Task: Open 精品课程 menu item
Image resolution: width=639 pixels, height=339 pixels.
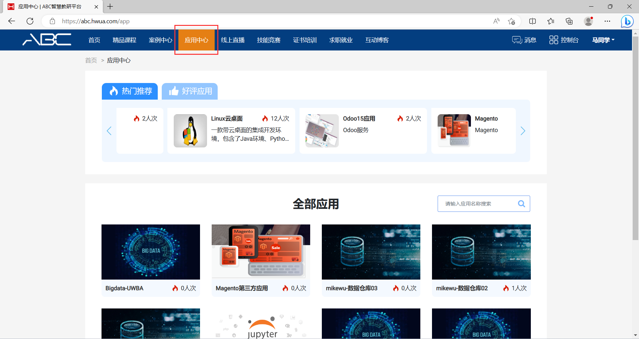Action: [124, 40]
